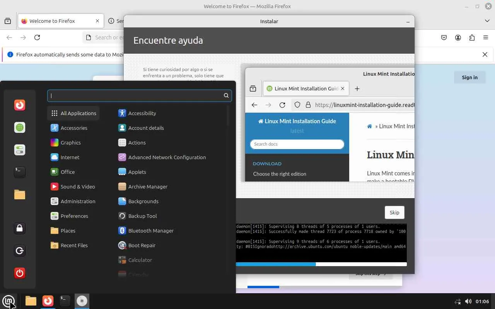
Task: Open the Files launcher on the panel
Action: click(x=31, y=301)
